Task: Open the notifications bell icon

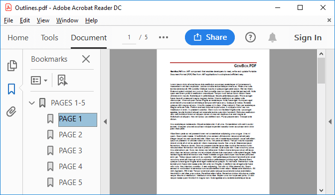Action: click(272, 37)
